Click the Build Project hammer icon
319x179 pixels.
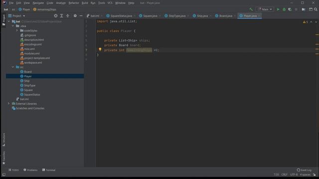point(251,9)
